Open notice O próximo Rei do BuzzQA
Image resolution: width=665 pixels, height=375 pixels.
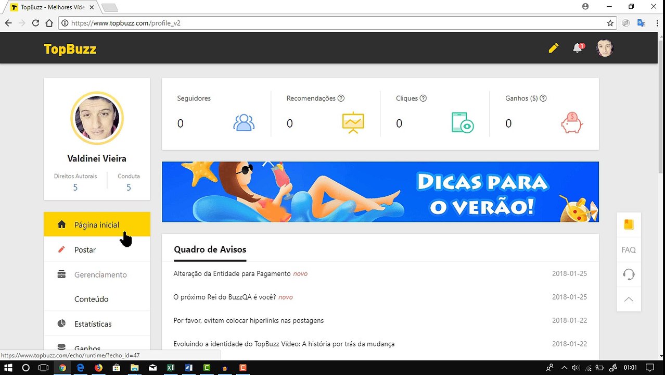[x=224, y=297]
